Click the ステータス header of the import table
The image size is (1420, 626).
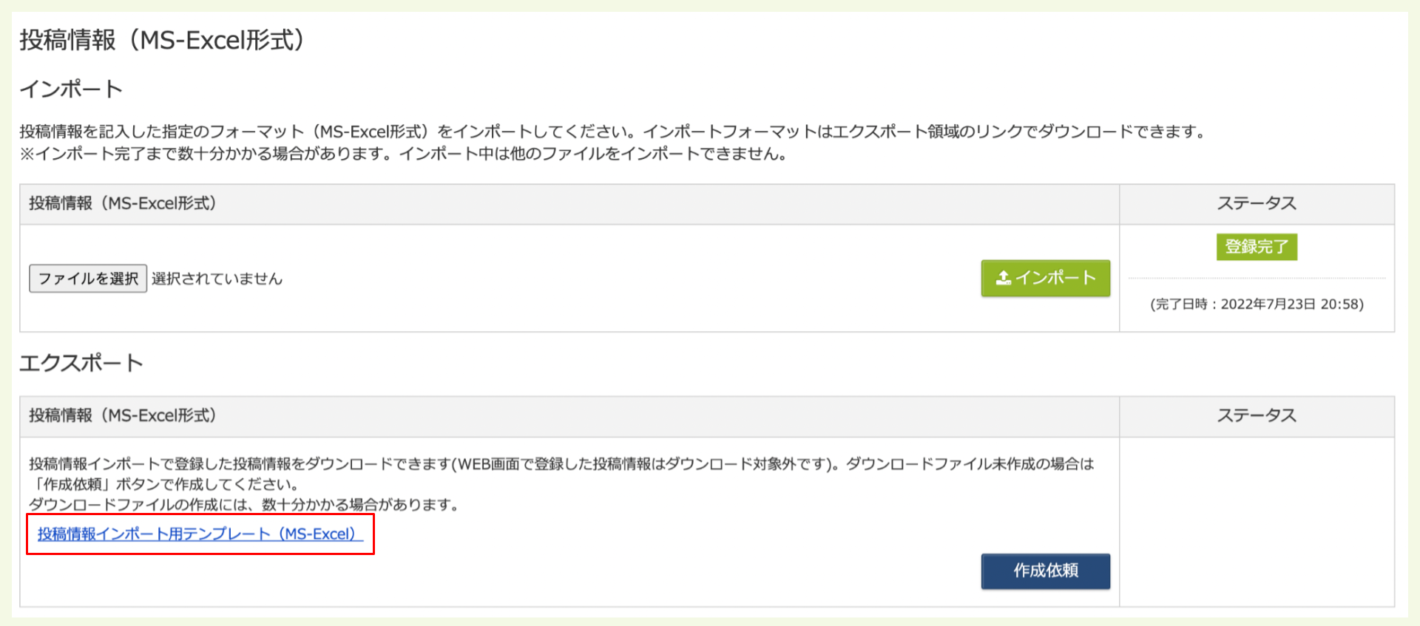(1257, 204)
